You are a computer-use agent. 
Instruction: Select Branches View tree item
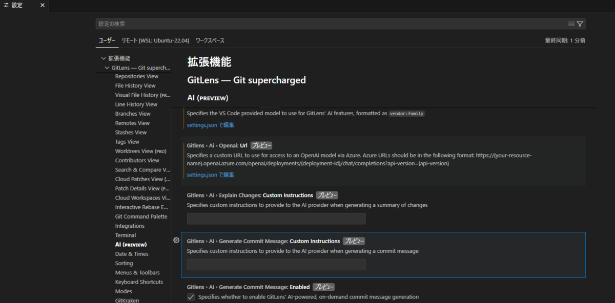(133, 114)
